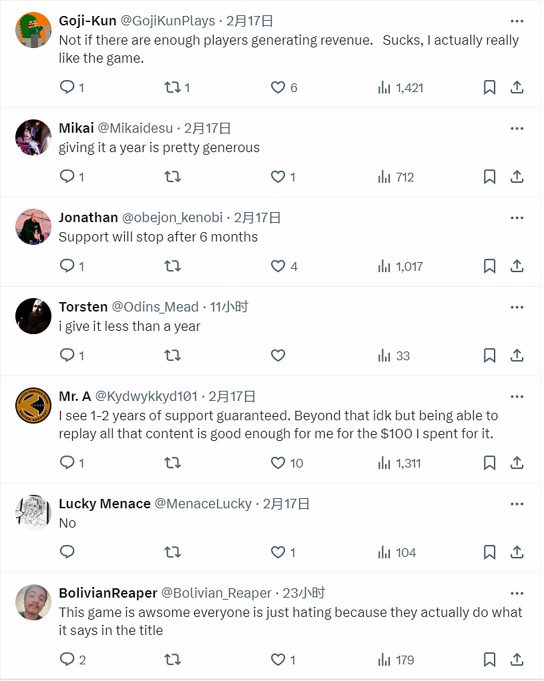Image resolution: width=544 pixels, height=681 pixels.
Task: Like Mikai's tweet
Action: pyautogui.click(x=278, y=177)
